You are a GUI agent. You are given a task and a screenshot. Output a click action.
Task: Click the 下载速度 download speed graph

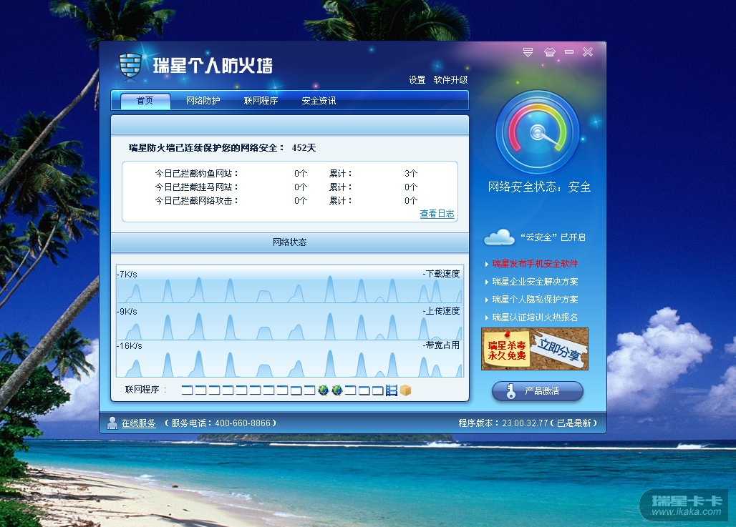pyautogui.click(x=290, y=285)
